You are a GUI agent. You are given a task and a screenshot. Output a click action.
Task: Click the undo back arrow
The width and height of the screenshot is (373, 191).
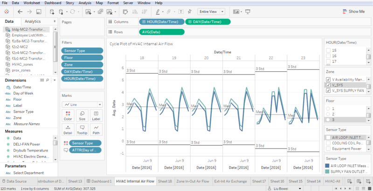20,12
